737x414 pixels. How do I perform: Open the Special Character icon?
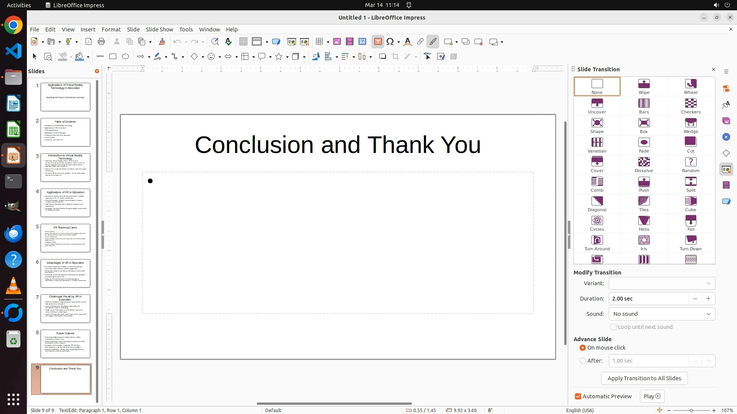390,42
